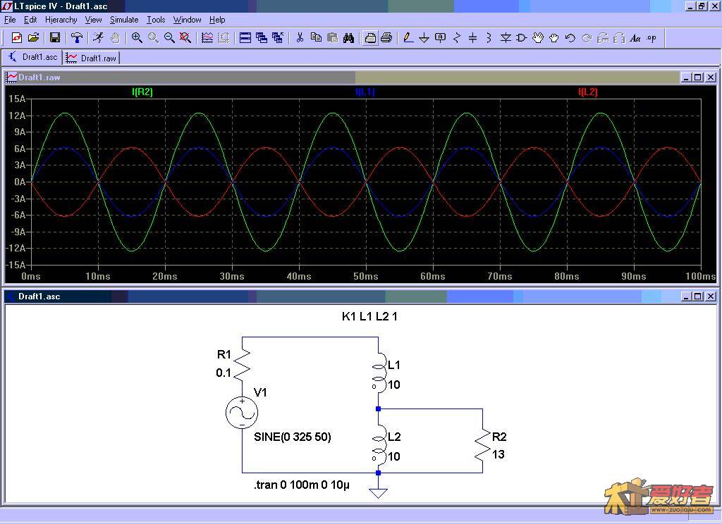Click the Undo arrow icon
The height and width of the screenshot is (524, 722).
tap(570, 38)
